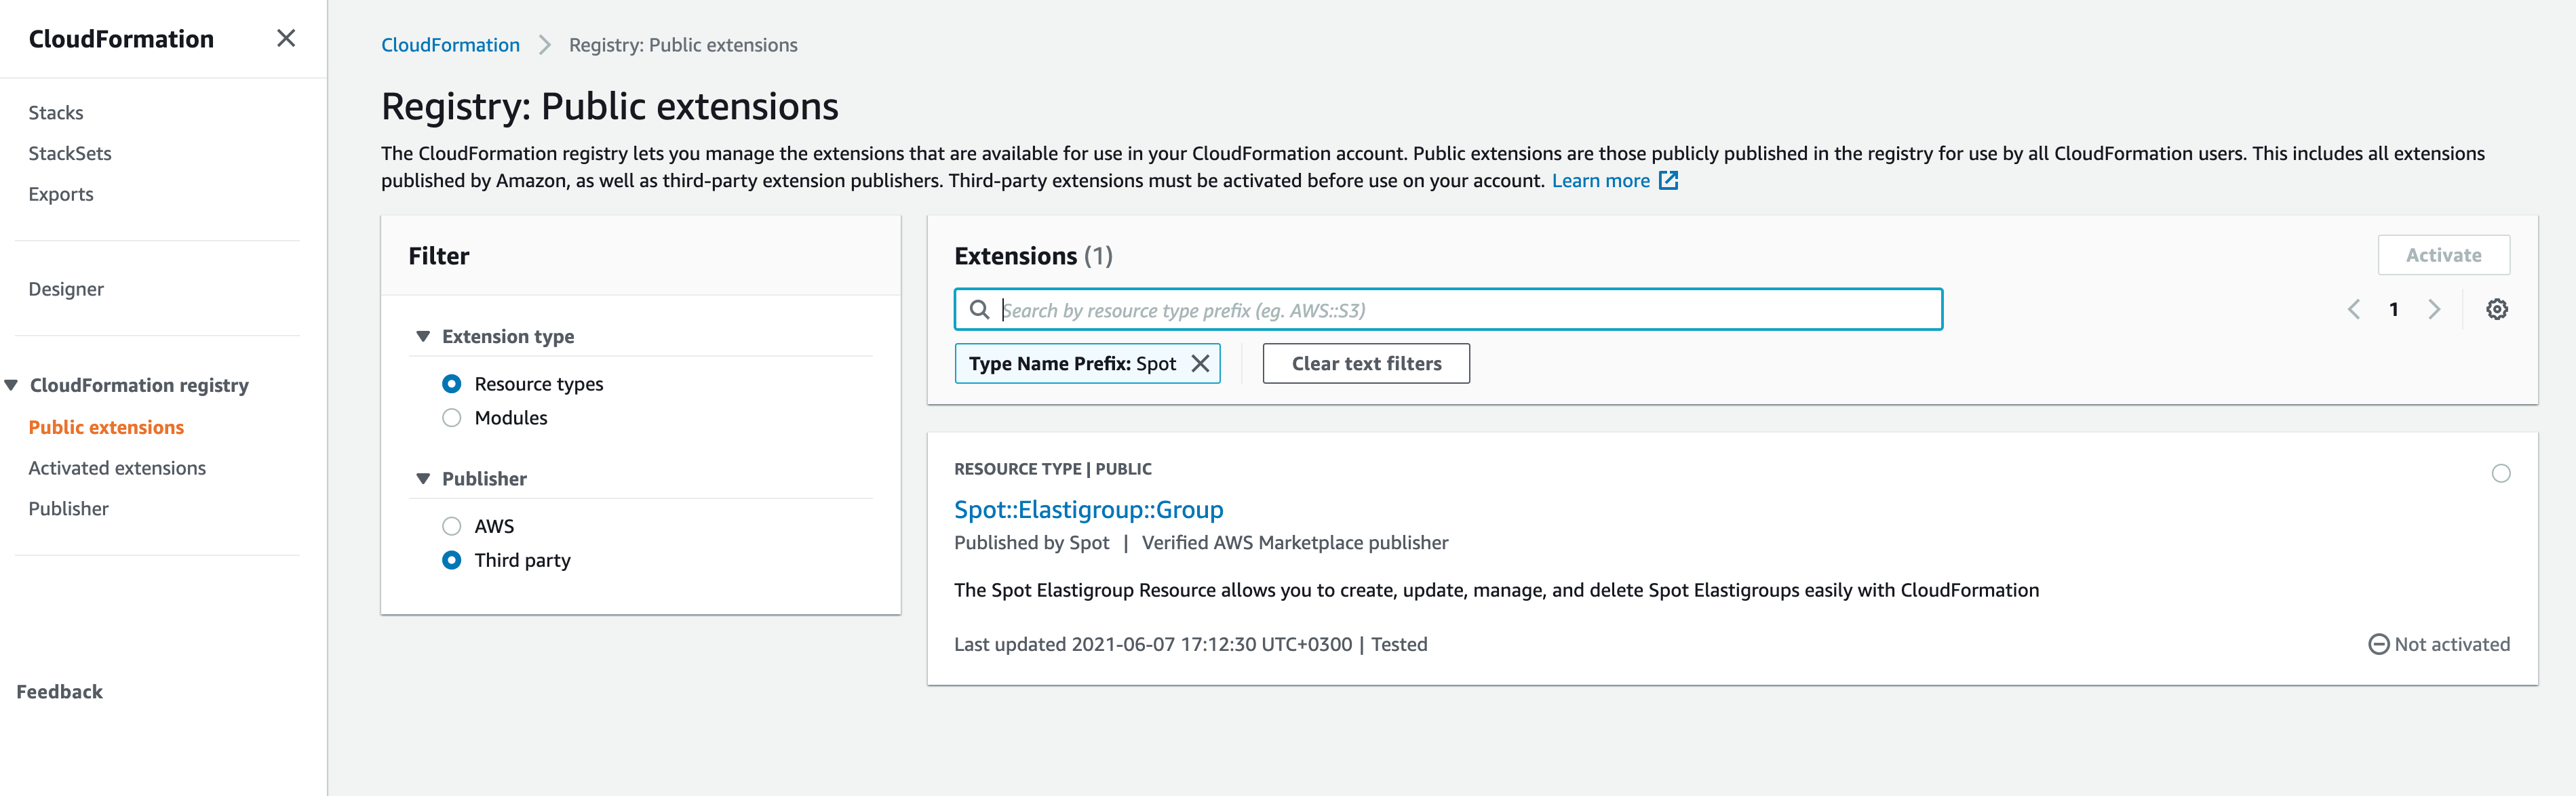2576x796 pixels.
Task: Close the CloudFormation sidebar panel
Action: pyautogui.click(x=286, y=38)
